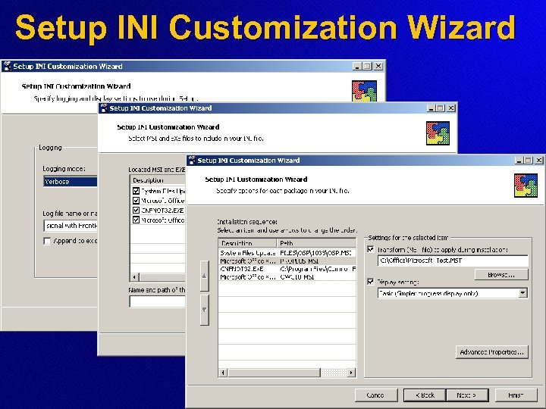Click the title bar icon of the middle wizard

pos(103,108)
